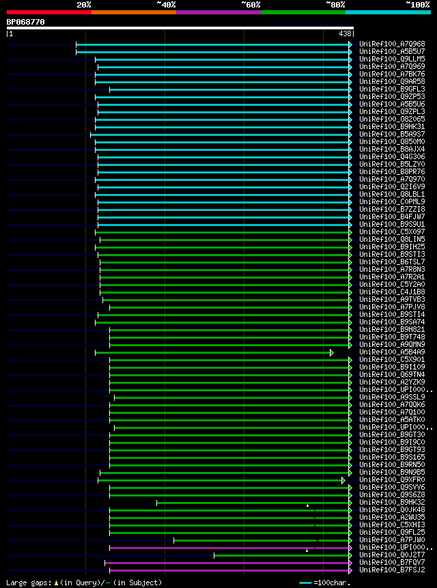The height and width of the screenshot is (588, 437).
Task: Select the UniRef100_Q69TN4 label
Action: (392, 375)
